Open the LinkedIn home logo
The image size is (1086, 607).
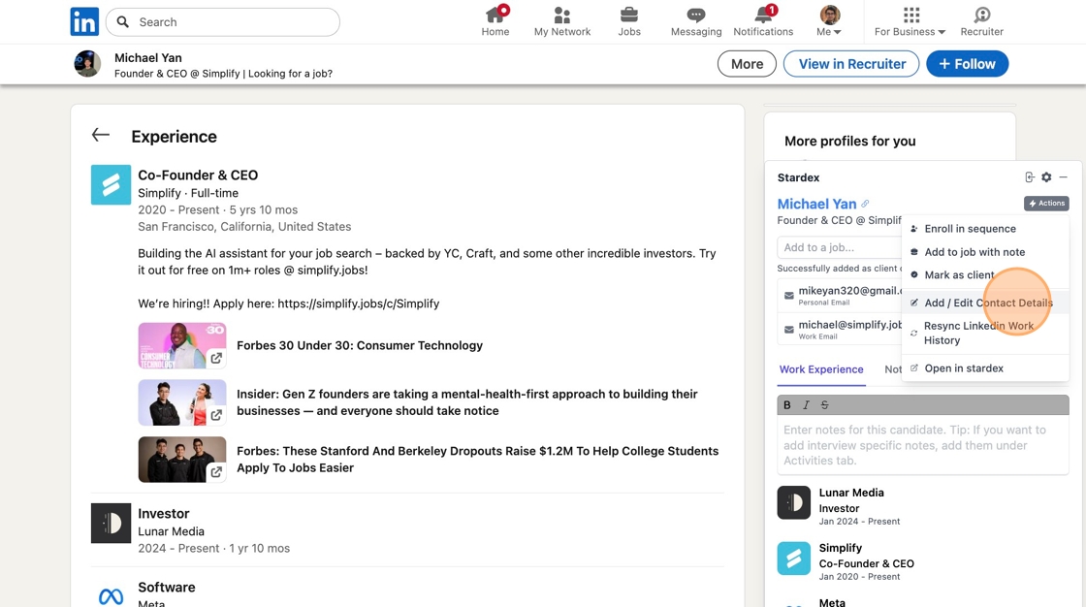point(84,21)
